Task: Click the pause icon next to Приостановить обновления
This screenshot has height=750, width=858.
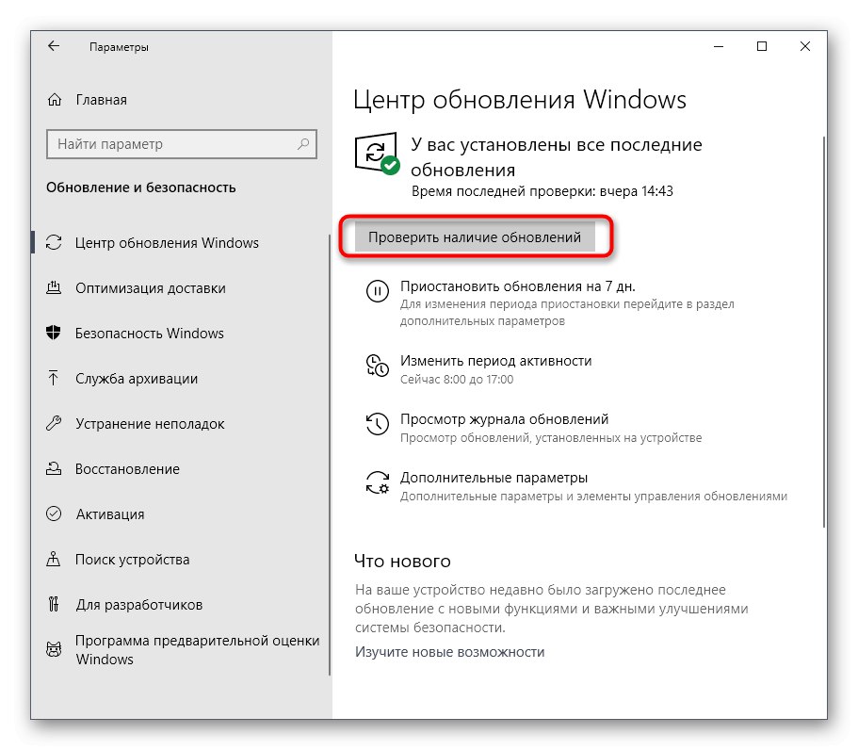Action: tap(377, 291)
